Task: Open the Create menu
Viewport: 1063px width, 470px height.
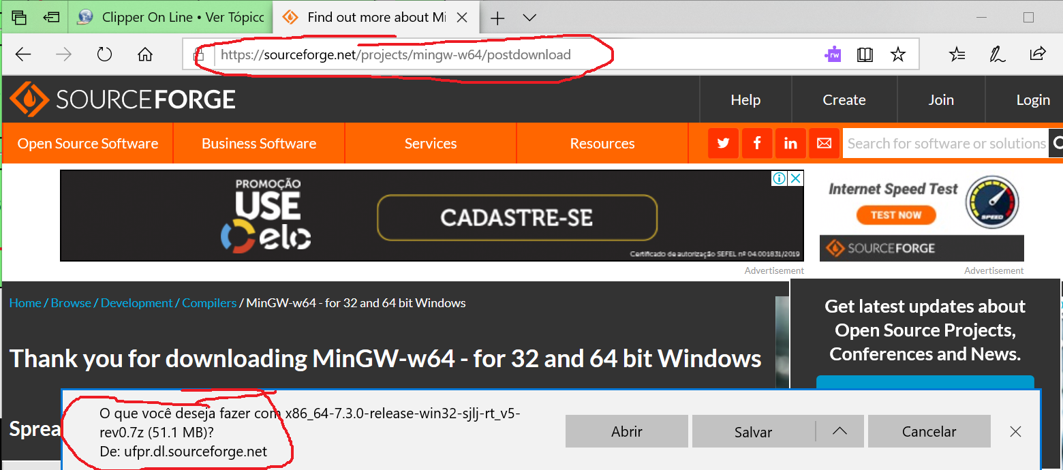Action: 844,99
